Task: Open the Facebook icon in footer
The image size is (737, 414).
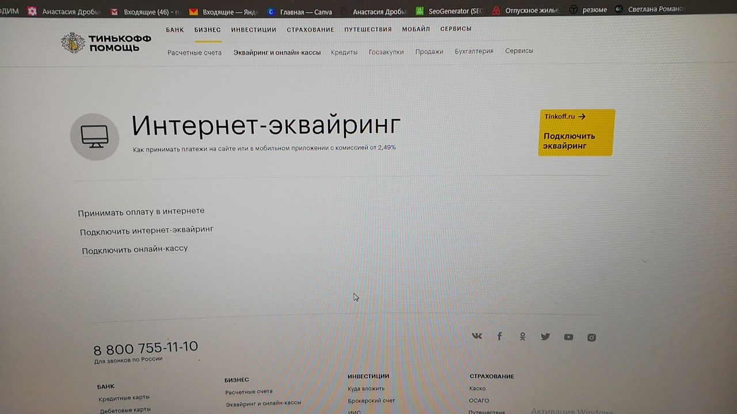Action: pos(499,336)
